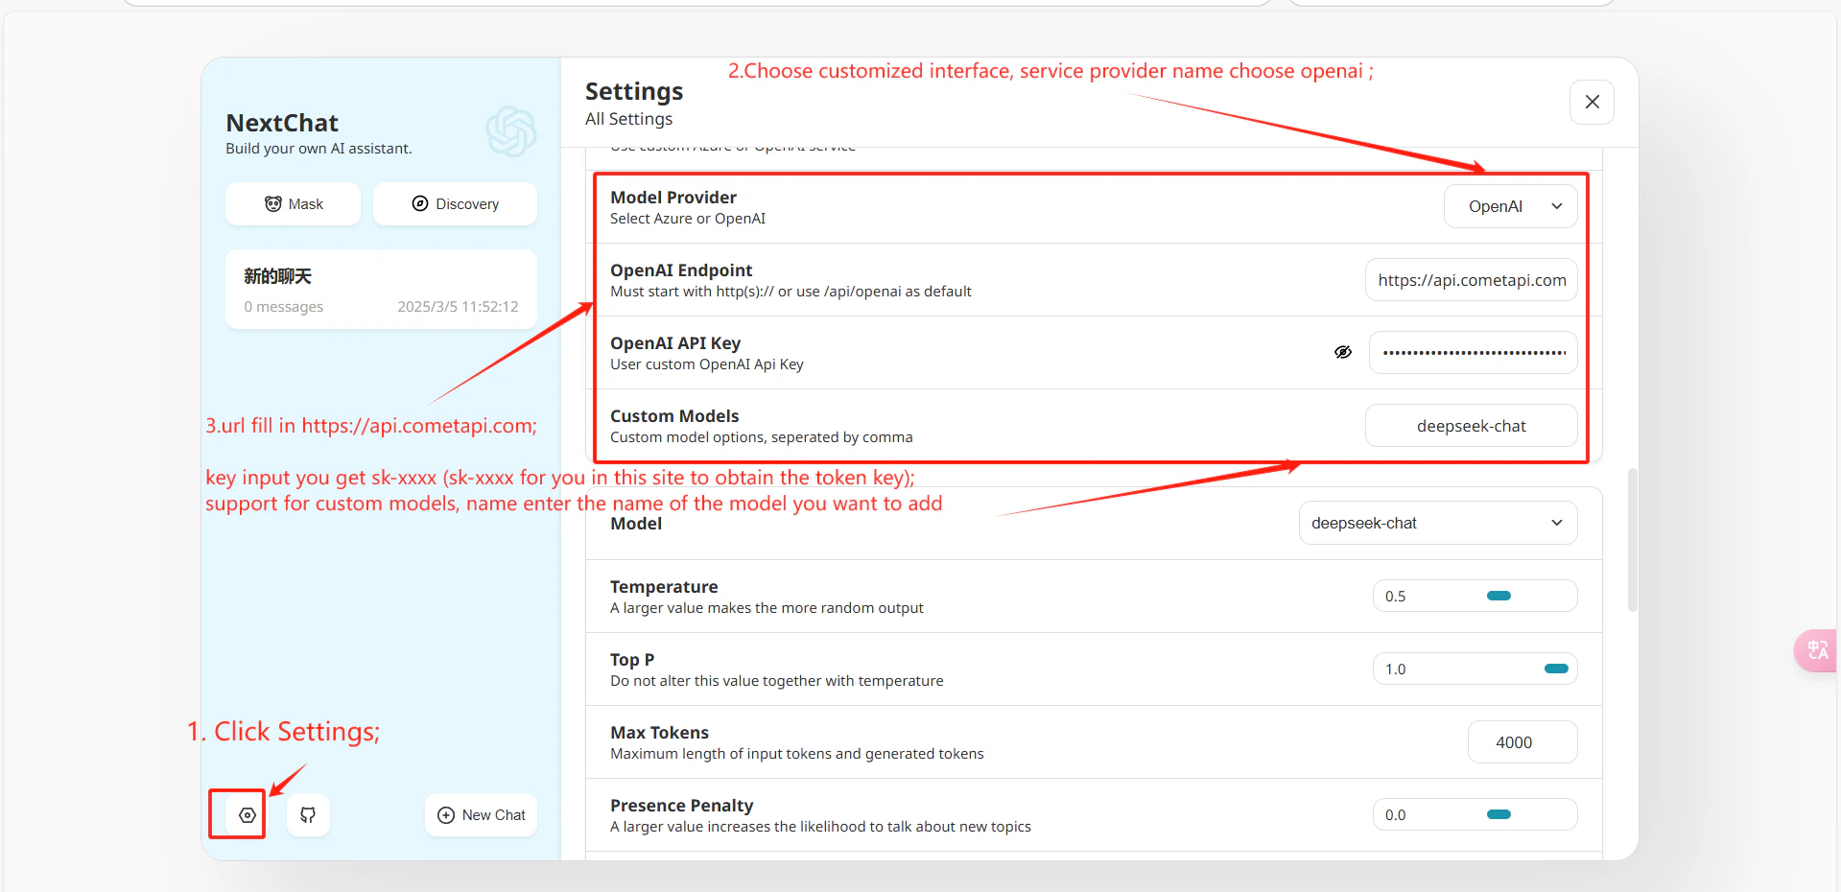Viewport: 1841px width, 892px height.
Task: Click the 'Max Tokens' label
Action: (x=659, y=733)
